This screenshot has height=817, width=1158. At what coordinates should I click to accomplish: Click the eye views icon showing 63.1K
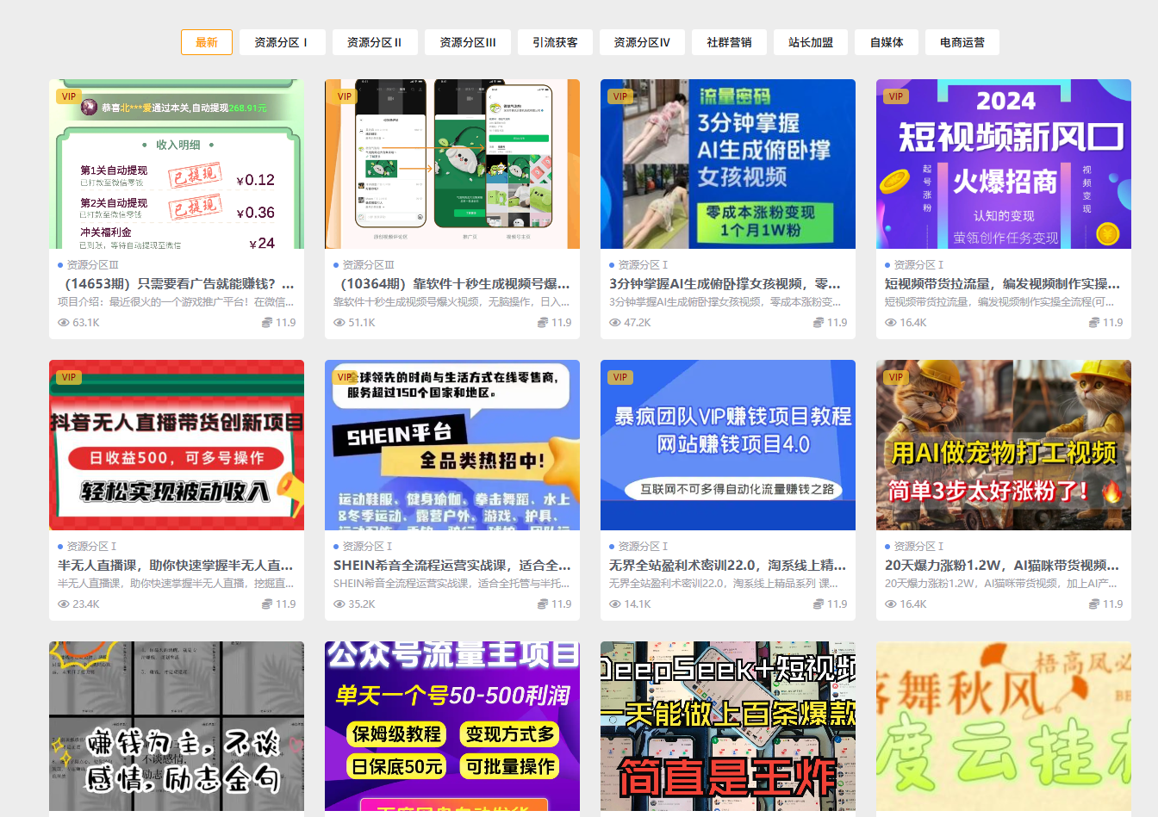[64, 323]
